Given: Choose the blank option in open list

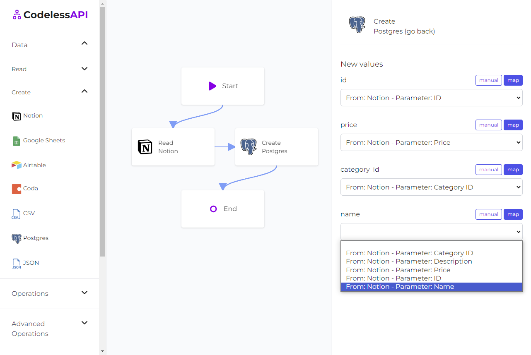Looking at the screenshot, I should [x=432, y=245].
